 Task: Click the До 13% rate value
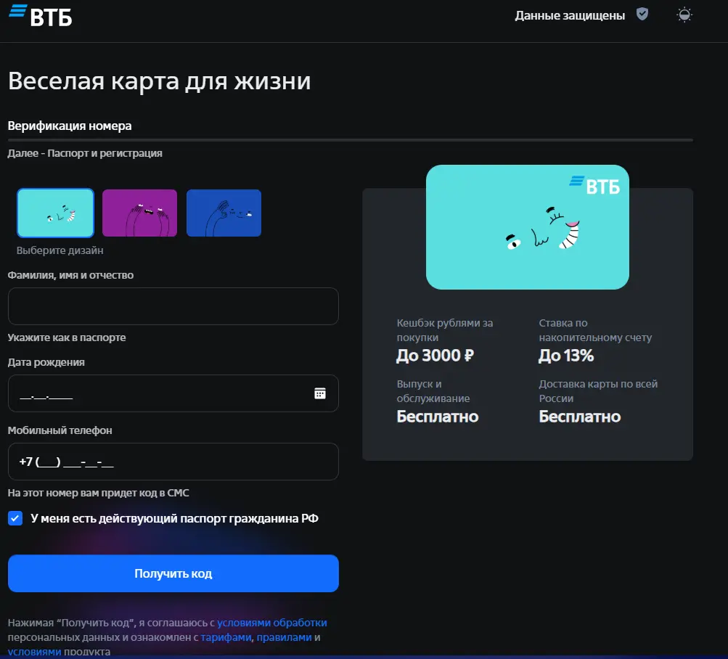tap(566, 356)
